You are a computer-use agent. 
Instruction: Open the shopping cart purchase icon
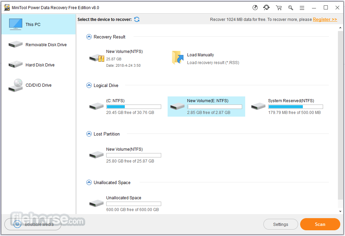(x=279, y=8)
